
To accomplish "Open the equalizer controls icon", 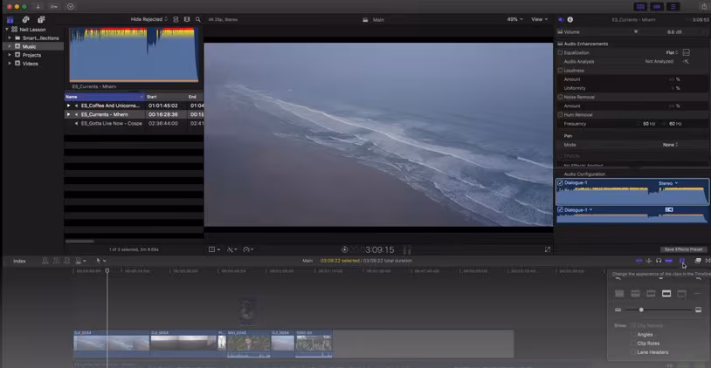I will 686,52.
